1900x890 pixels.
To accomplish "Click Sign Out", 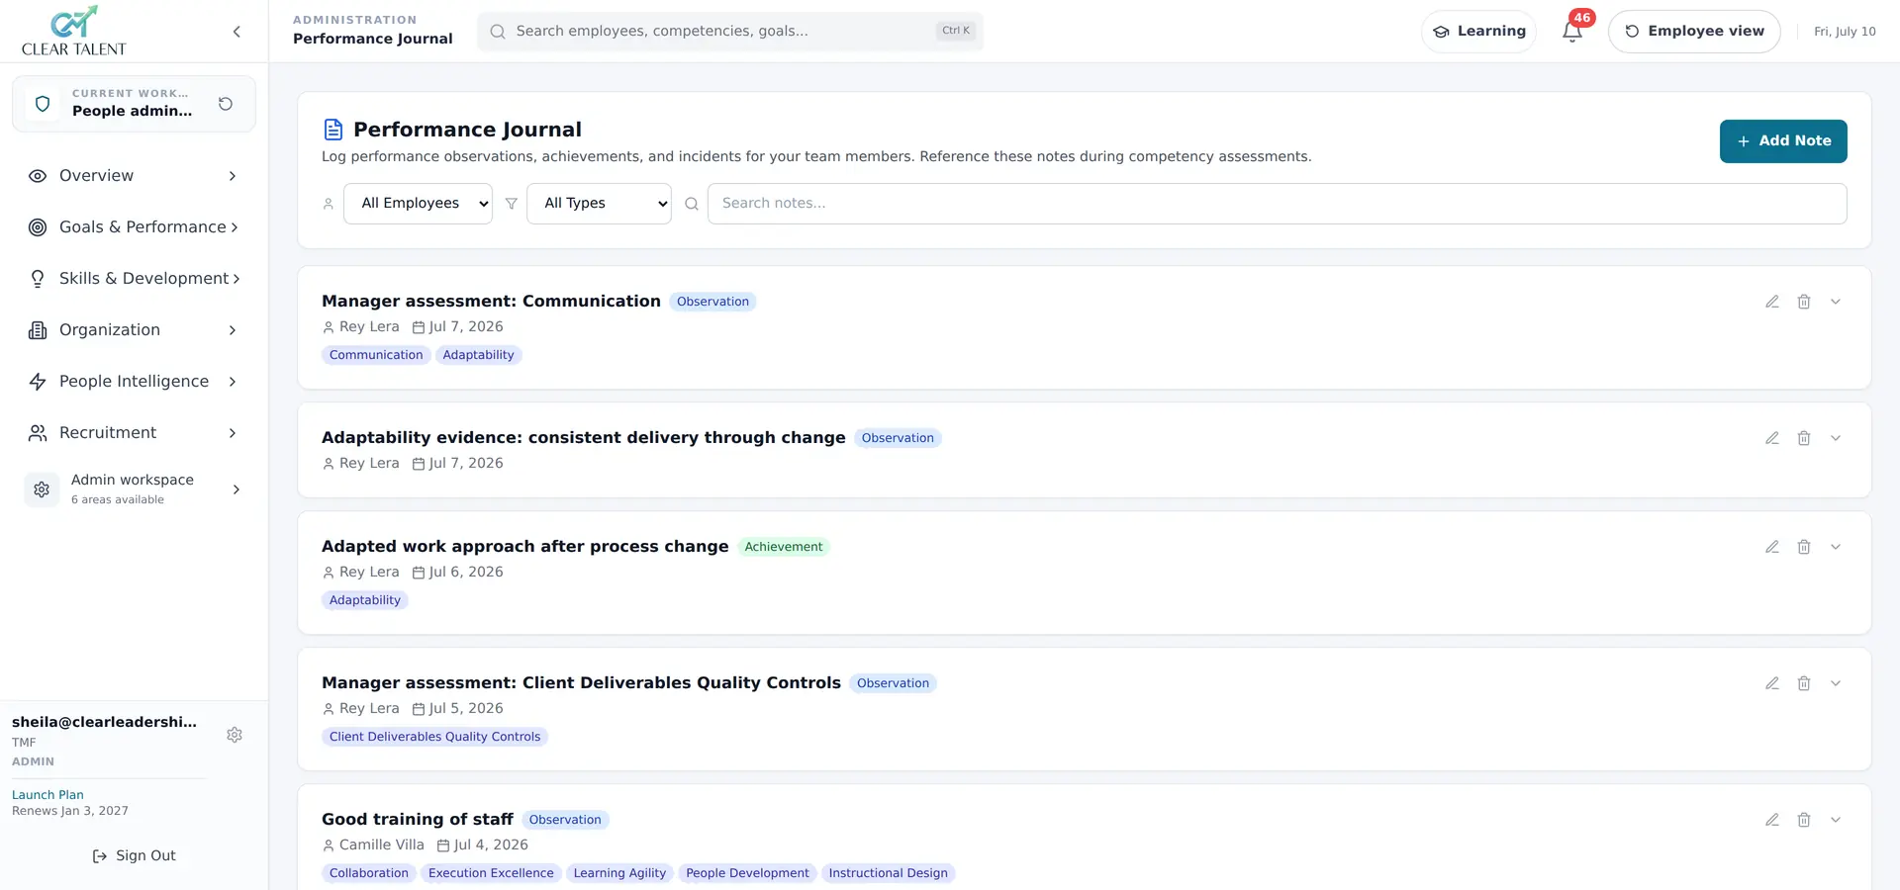I will click(134, 856).
